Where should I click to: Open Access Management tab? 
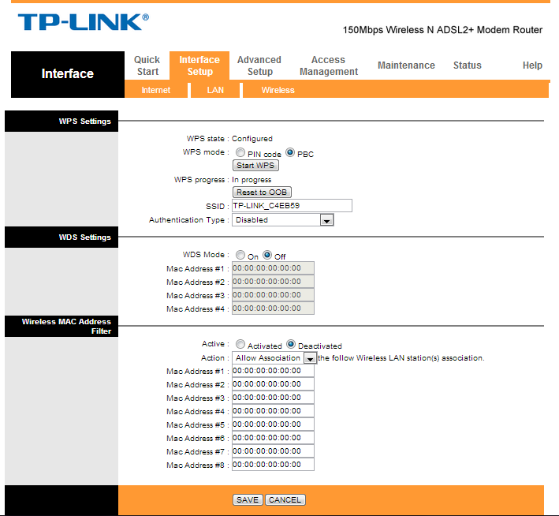[x=328, y=65]
